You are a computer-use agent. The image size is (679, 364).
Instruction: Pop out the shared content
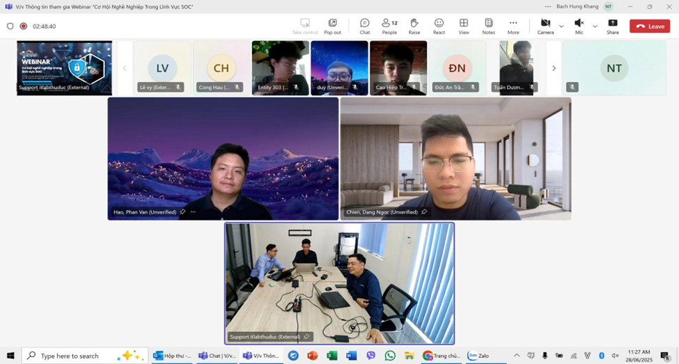click(x=332, y=26)
